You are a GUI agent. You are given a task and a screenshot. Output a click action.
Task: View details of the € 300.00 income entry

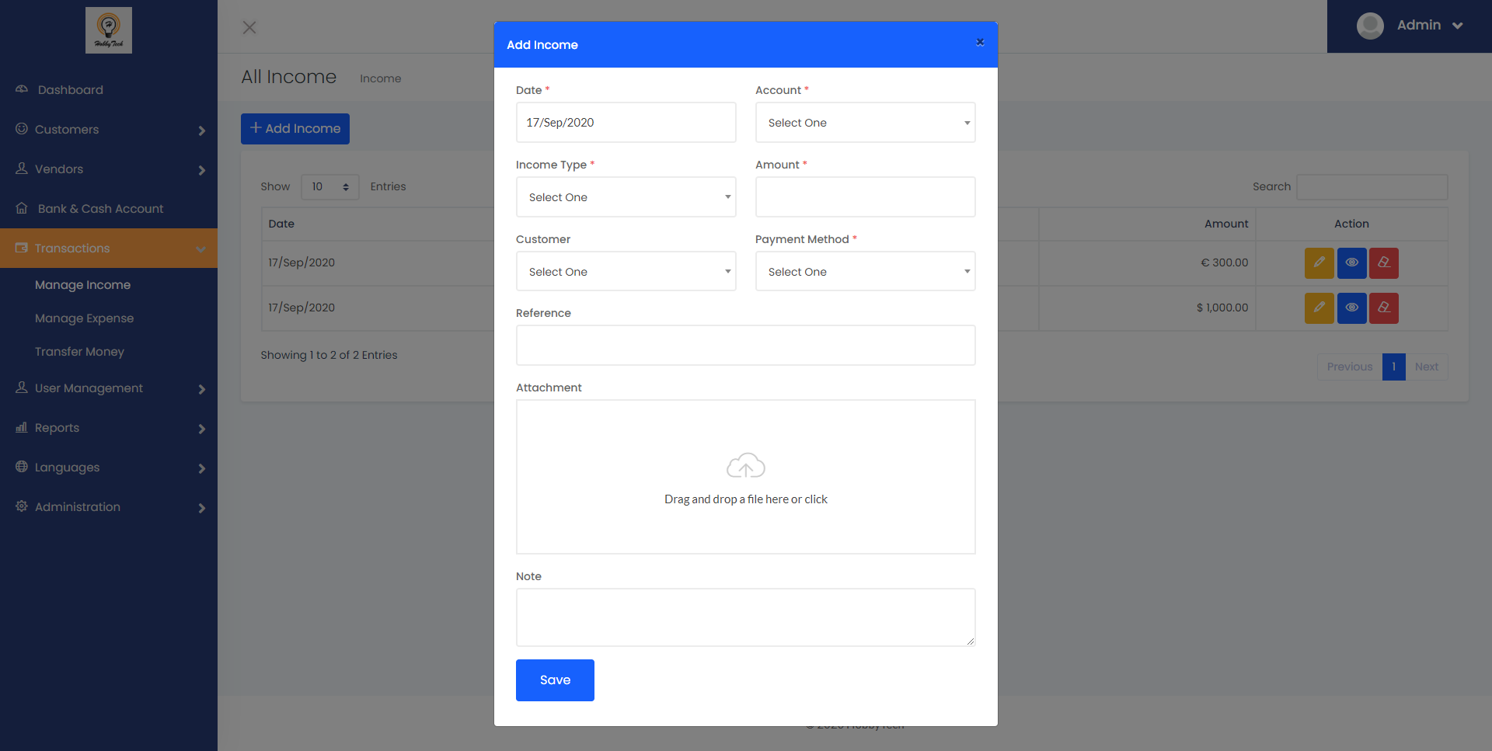[x=1351, y=263]
